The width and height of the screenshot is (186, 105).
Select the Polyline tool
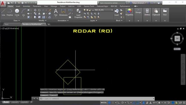tap(10, 12)
